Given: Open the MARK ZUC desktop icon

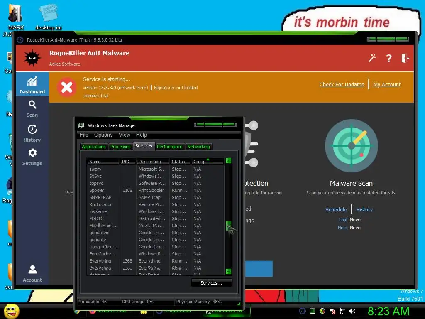Looking at the screenshot, I should [16, 21].
